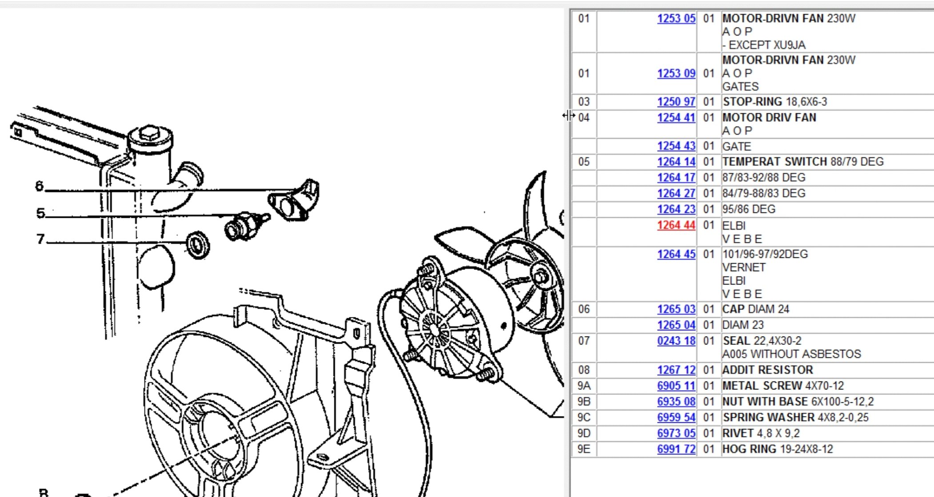
Task: Select 'SPRING WASHER 4X8,2-0,25' description
Action: coord(795,417)
